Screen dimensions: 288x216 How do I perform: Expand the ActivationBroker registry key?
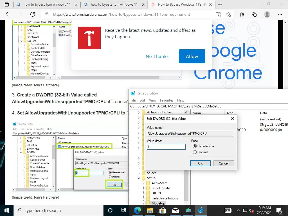point(139,112)
